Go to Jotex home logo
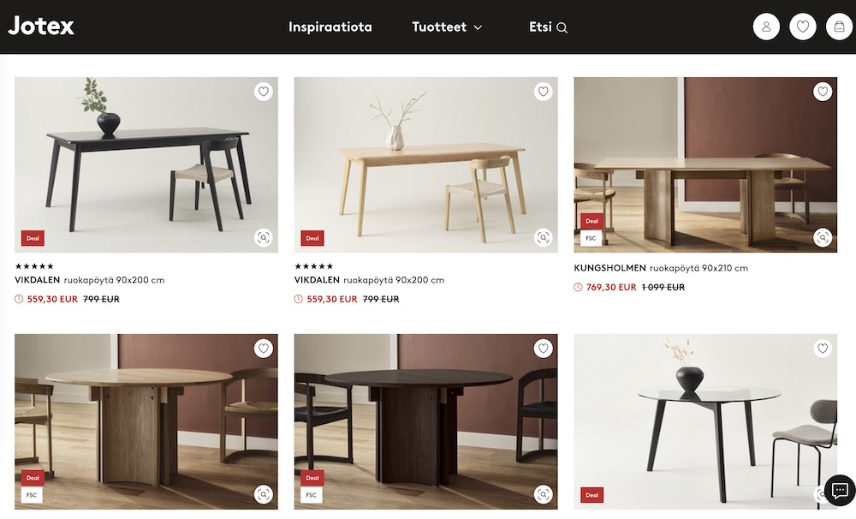The width and height of the screenshot is (856, 519). tap(41, 26)
